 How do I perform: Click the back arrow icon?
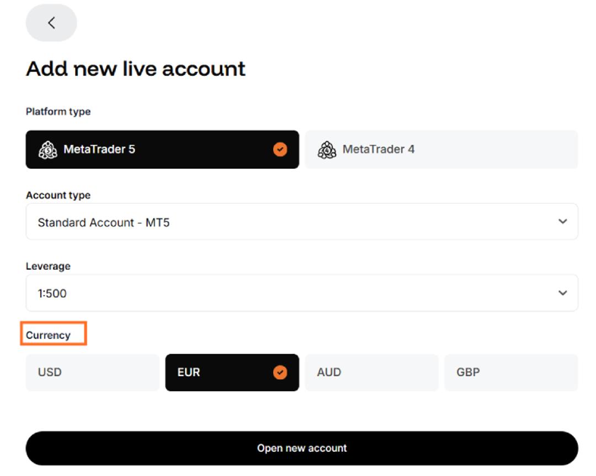(x=51, y=23)
